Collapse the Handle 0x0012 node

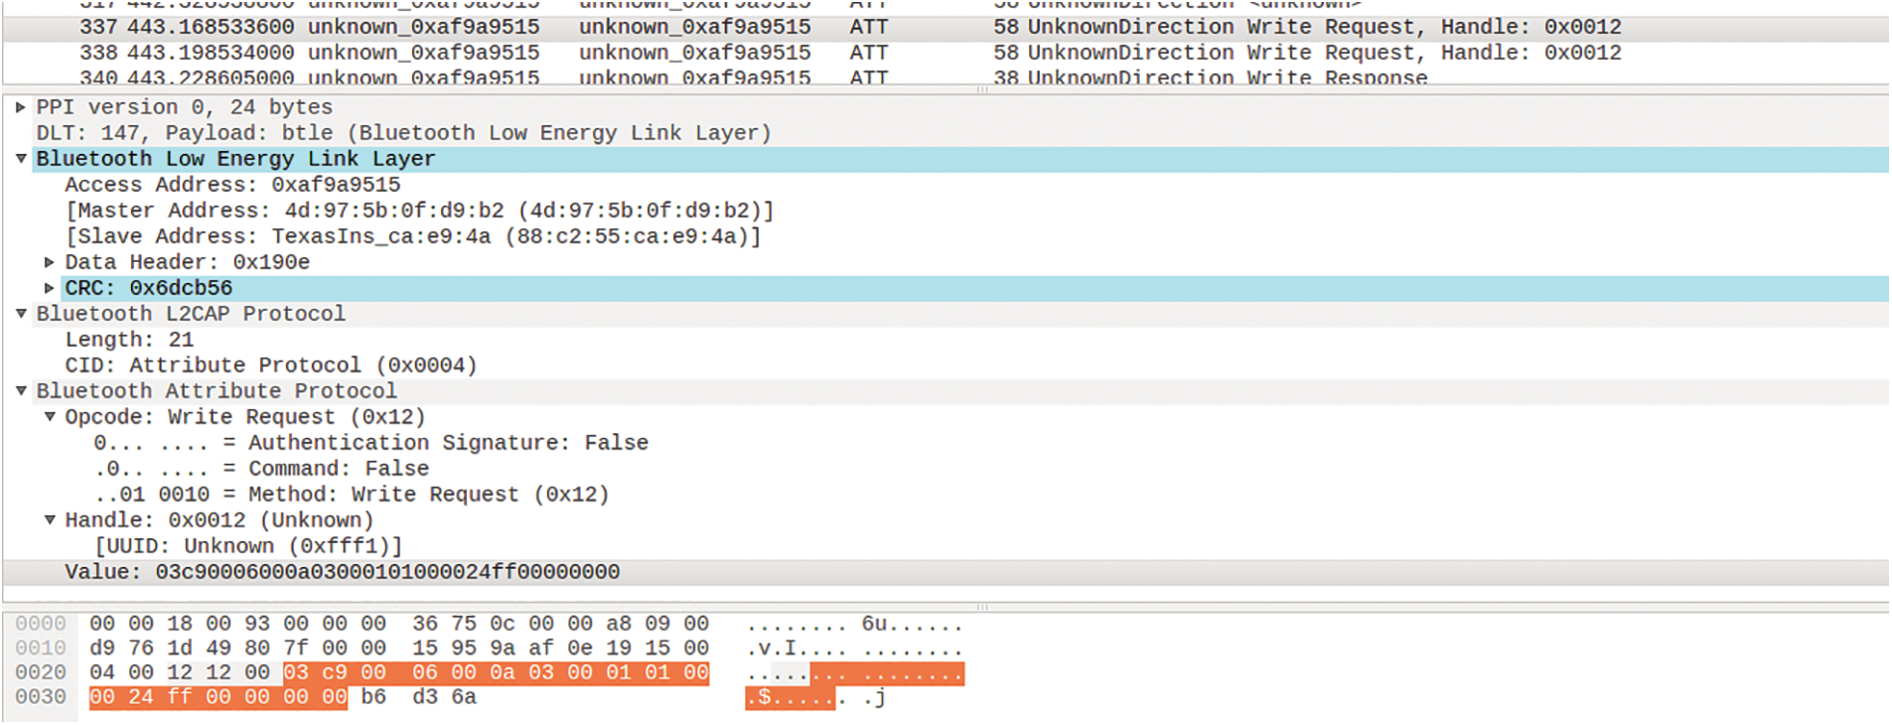pos(50,520)
